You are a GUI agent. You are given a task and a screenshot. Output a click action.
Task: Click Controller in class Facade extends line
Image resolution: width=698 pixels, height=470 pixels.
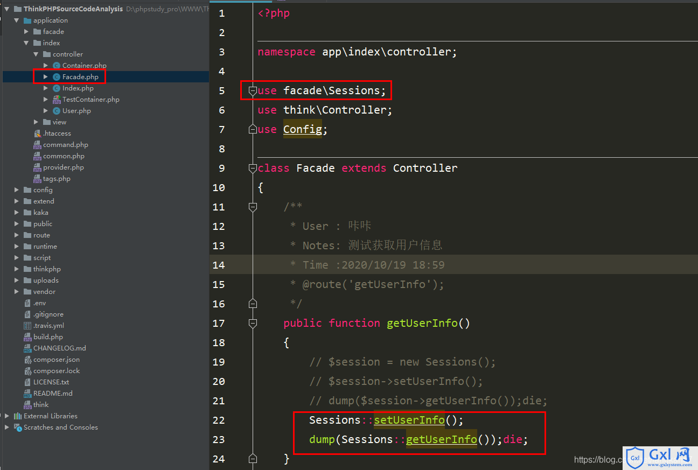tap(425, 168)
